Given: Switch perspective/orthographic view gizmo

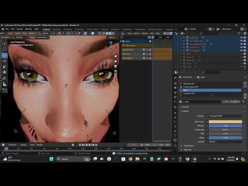Looking at the screenshot, I should click(116, 71).
